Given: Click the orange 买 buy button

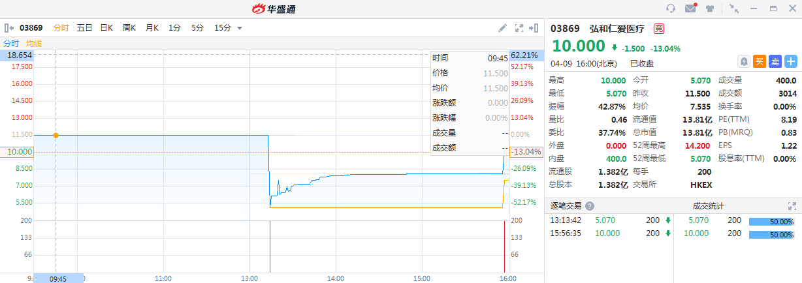Looking at the screenshot, I should [x=760, y=61].
